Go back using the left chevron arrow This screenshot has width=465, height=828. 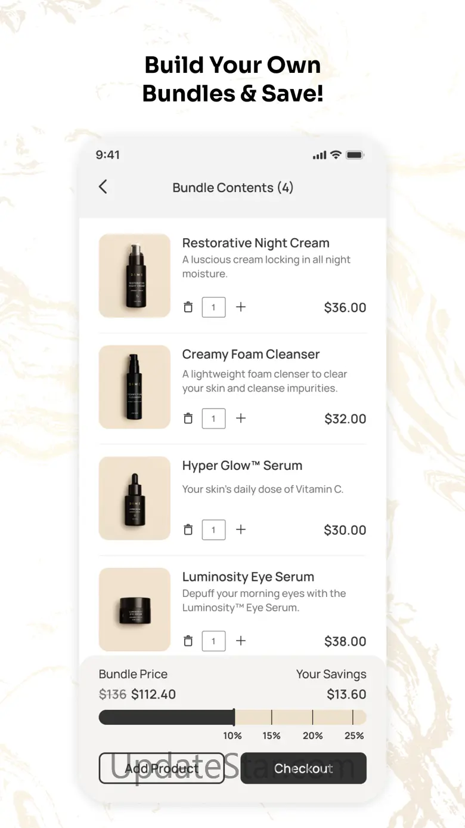(x=103, y=187)
